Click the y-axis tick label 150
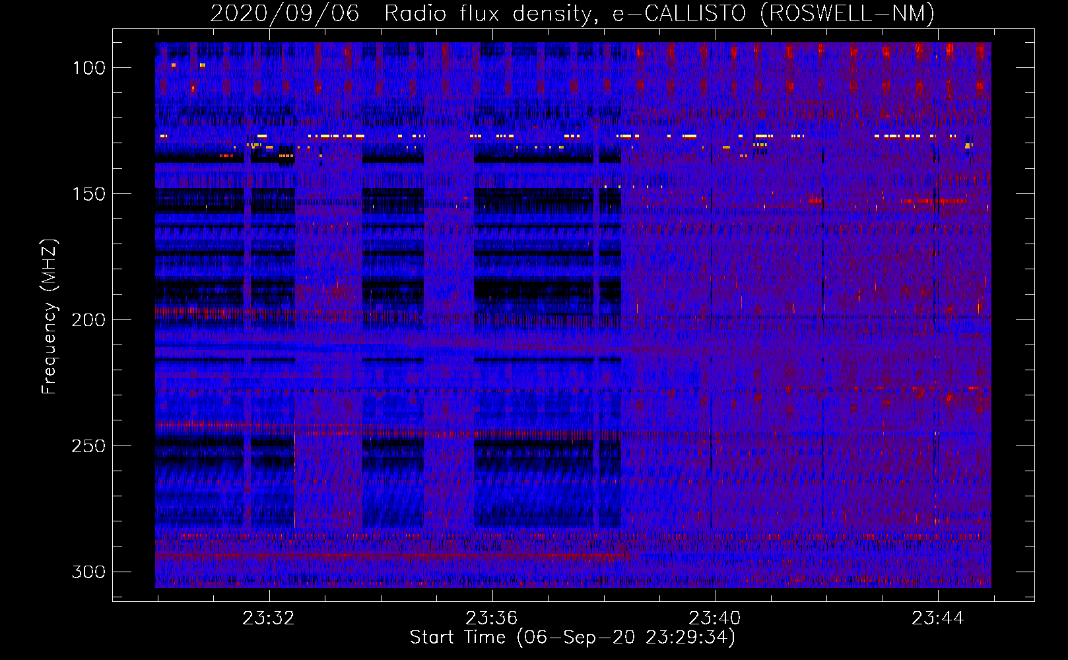Image resolution: width=1068 pixels, height=660 pixels. coord(88,194)
